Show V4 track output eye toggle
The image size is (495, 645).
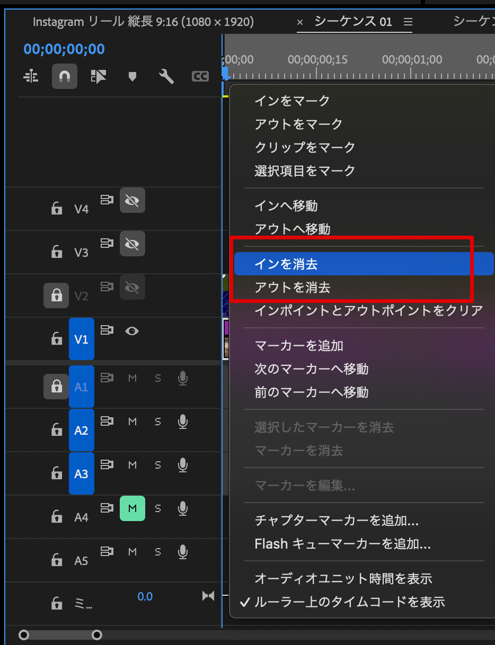pyautogui.click(x=132, y=200)
